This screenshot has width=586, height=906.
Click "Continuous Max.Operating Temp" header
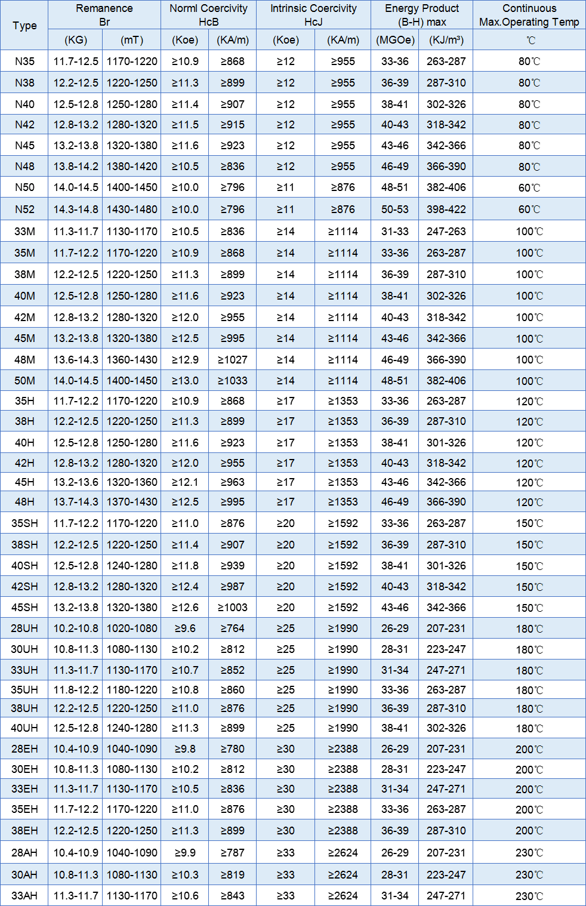[529, 15]
